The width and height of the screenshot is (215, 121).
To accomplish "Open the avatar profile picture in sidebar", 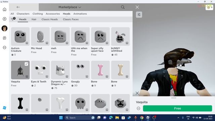I will (x=4, y=28).
